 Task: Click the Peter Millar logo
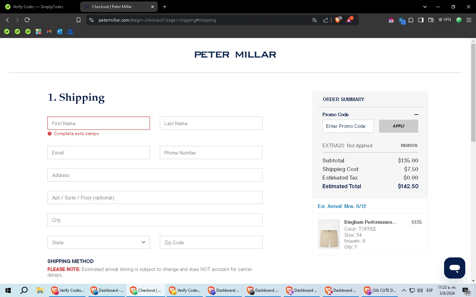click(235, 55)
